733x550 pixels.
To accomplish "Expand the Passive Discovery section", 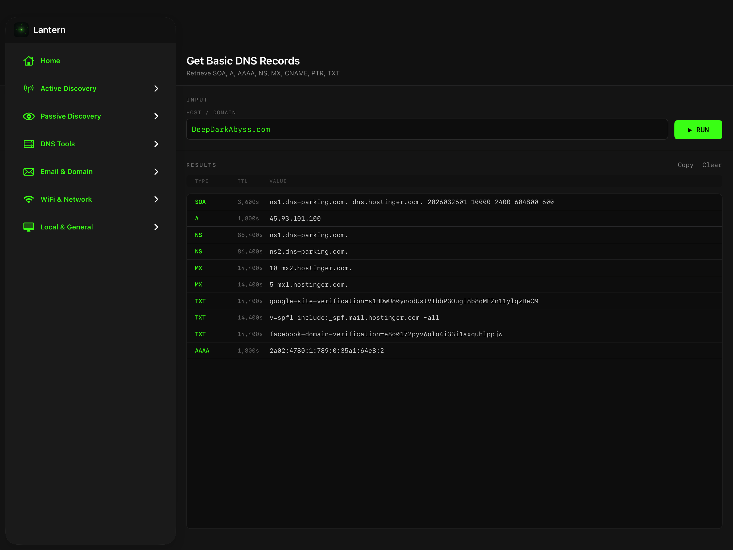I will [x=156, y=116].
